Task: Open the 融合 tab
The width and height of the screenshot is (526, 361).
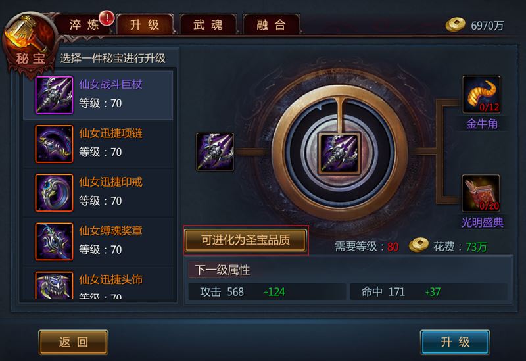Action: [x=271, y=24]
